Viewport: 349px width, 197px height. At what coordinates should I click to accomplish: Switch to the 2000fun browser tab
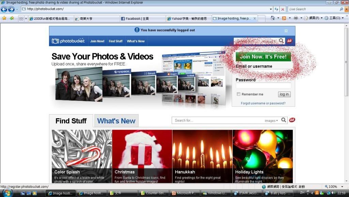tap(51, 19)
